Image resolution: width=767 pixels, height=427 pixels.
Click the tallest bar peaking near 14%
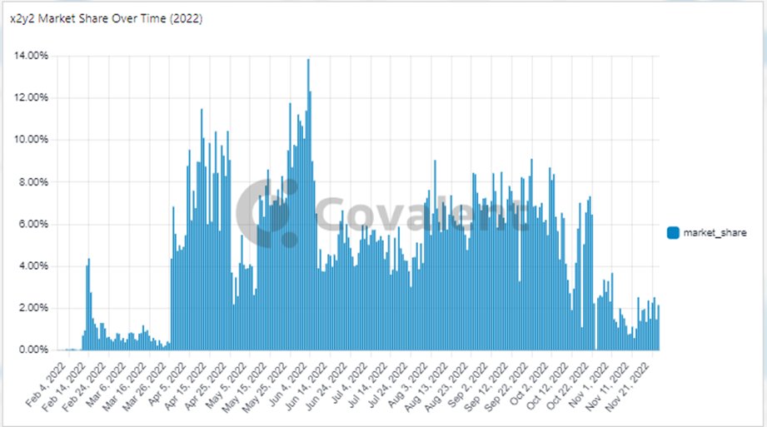click(308, 205)
